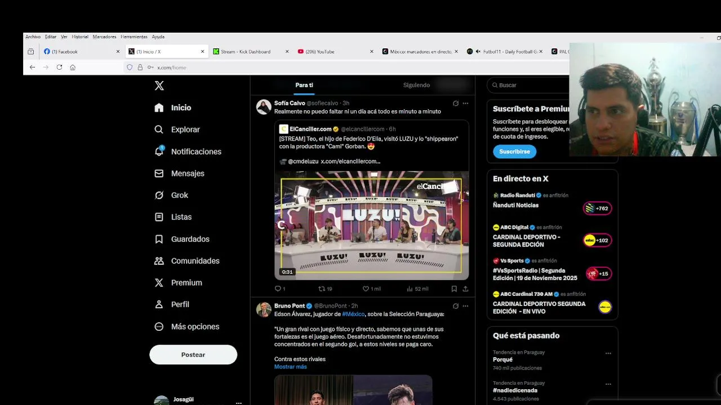This screenshot has height=405, width=721.
Task: Repost the Sofía Calvo post
Action: (325, 289)
